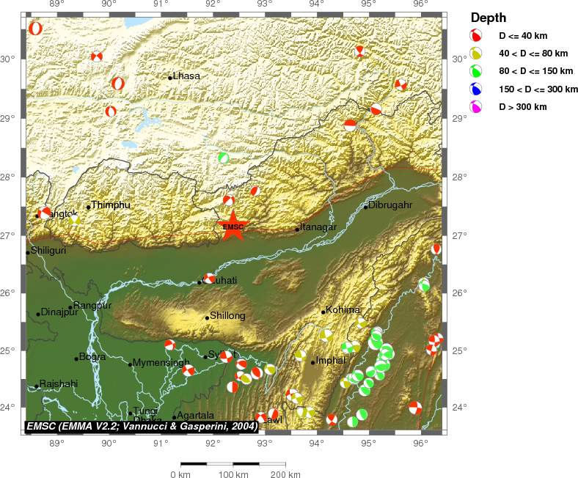Viewport: 578px width, 478px height.
Task: Click the red EMSC epicenter star
Action: pyautogui.click(x=233, y=225)
